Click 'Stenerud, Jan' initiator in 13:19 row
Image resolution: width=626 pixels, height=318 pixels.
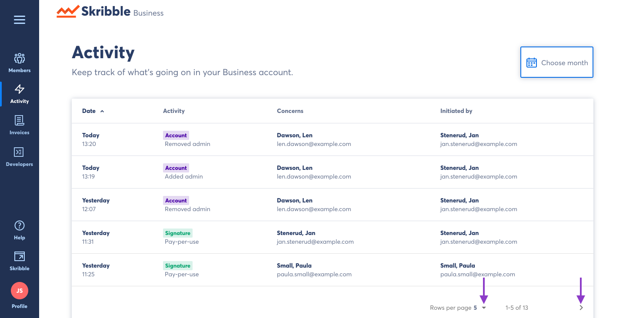460,168
